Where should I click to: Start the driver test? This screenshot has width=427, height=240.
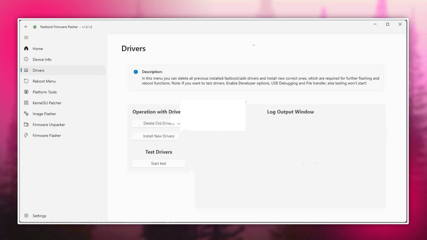[159, 163]
